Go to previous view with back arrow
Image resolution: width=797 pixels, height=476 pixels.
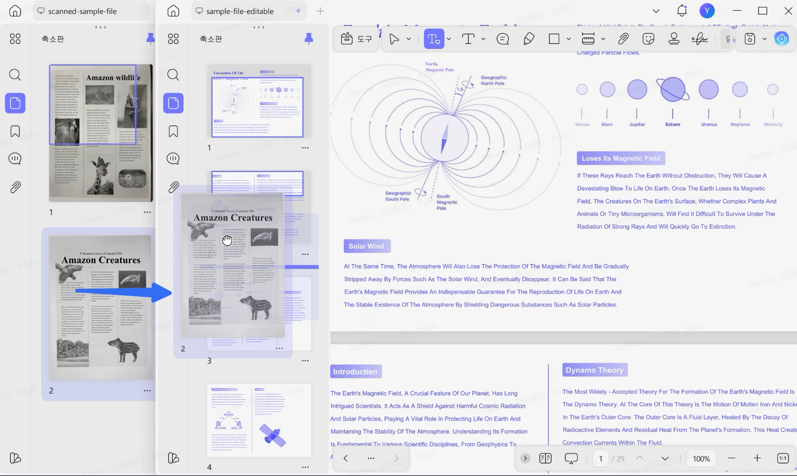point(345,458)
